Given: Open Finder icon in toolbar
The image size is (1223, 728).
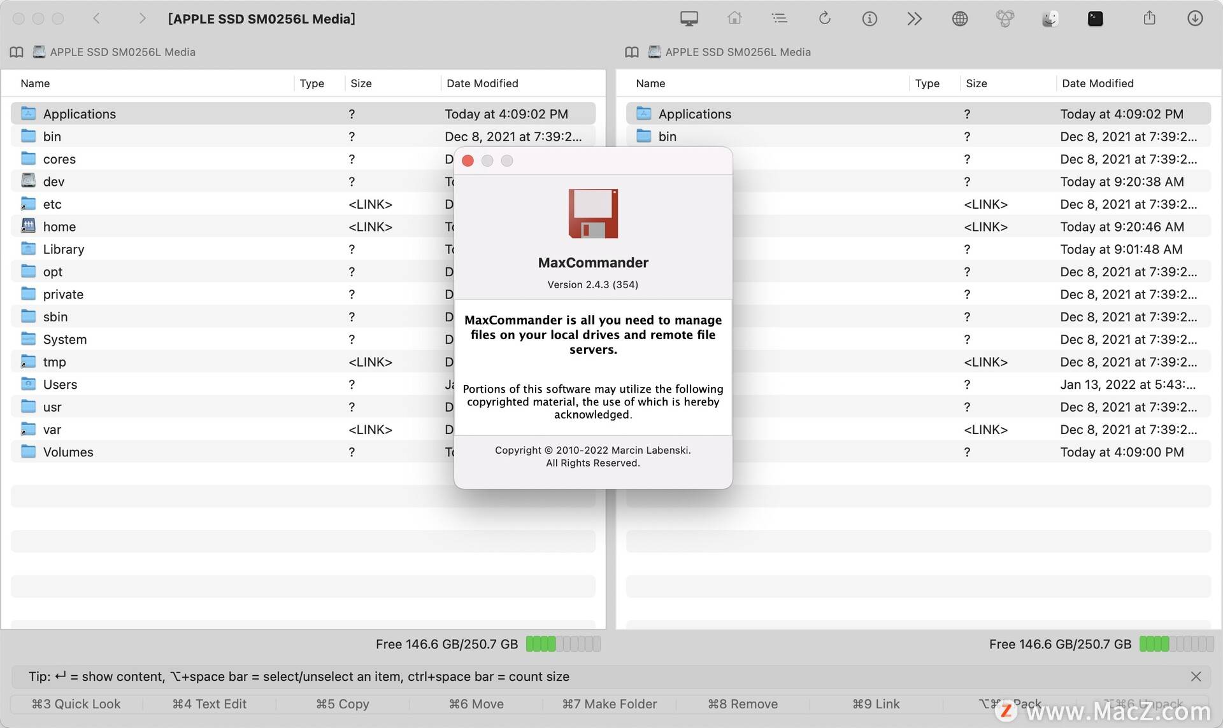Looking at the screenshot, I should pyautogui.click(x=1050, y=18).
